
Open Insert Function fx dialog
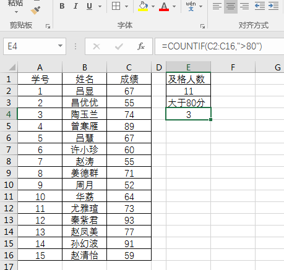(x=141, y=46)
